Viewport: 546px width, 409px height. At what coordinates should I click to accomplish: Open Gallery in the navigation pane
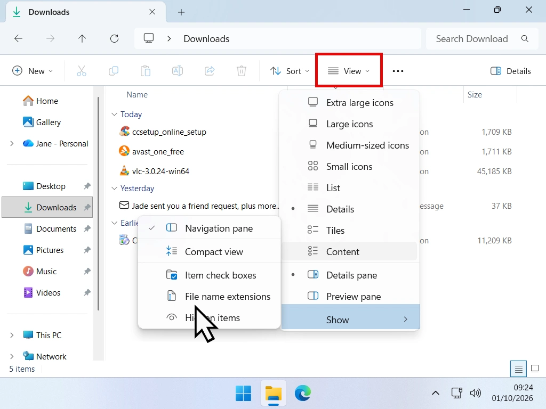pyautogui.click(x=47, y=122)
